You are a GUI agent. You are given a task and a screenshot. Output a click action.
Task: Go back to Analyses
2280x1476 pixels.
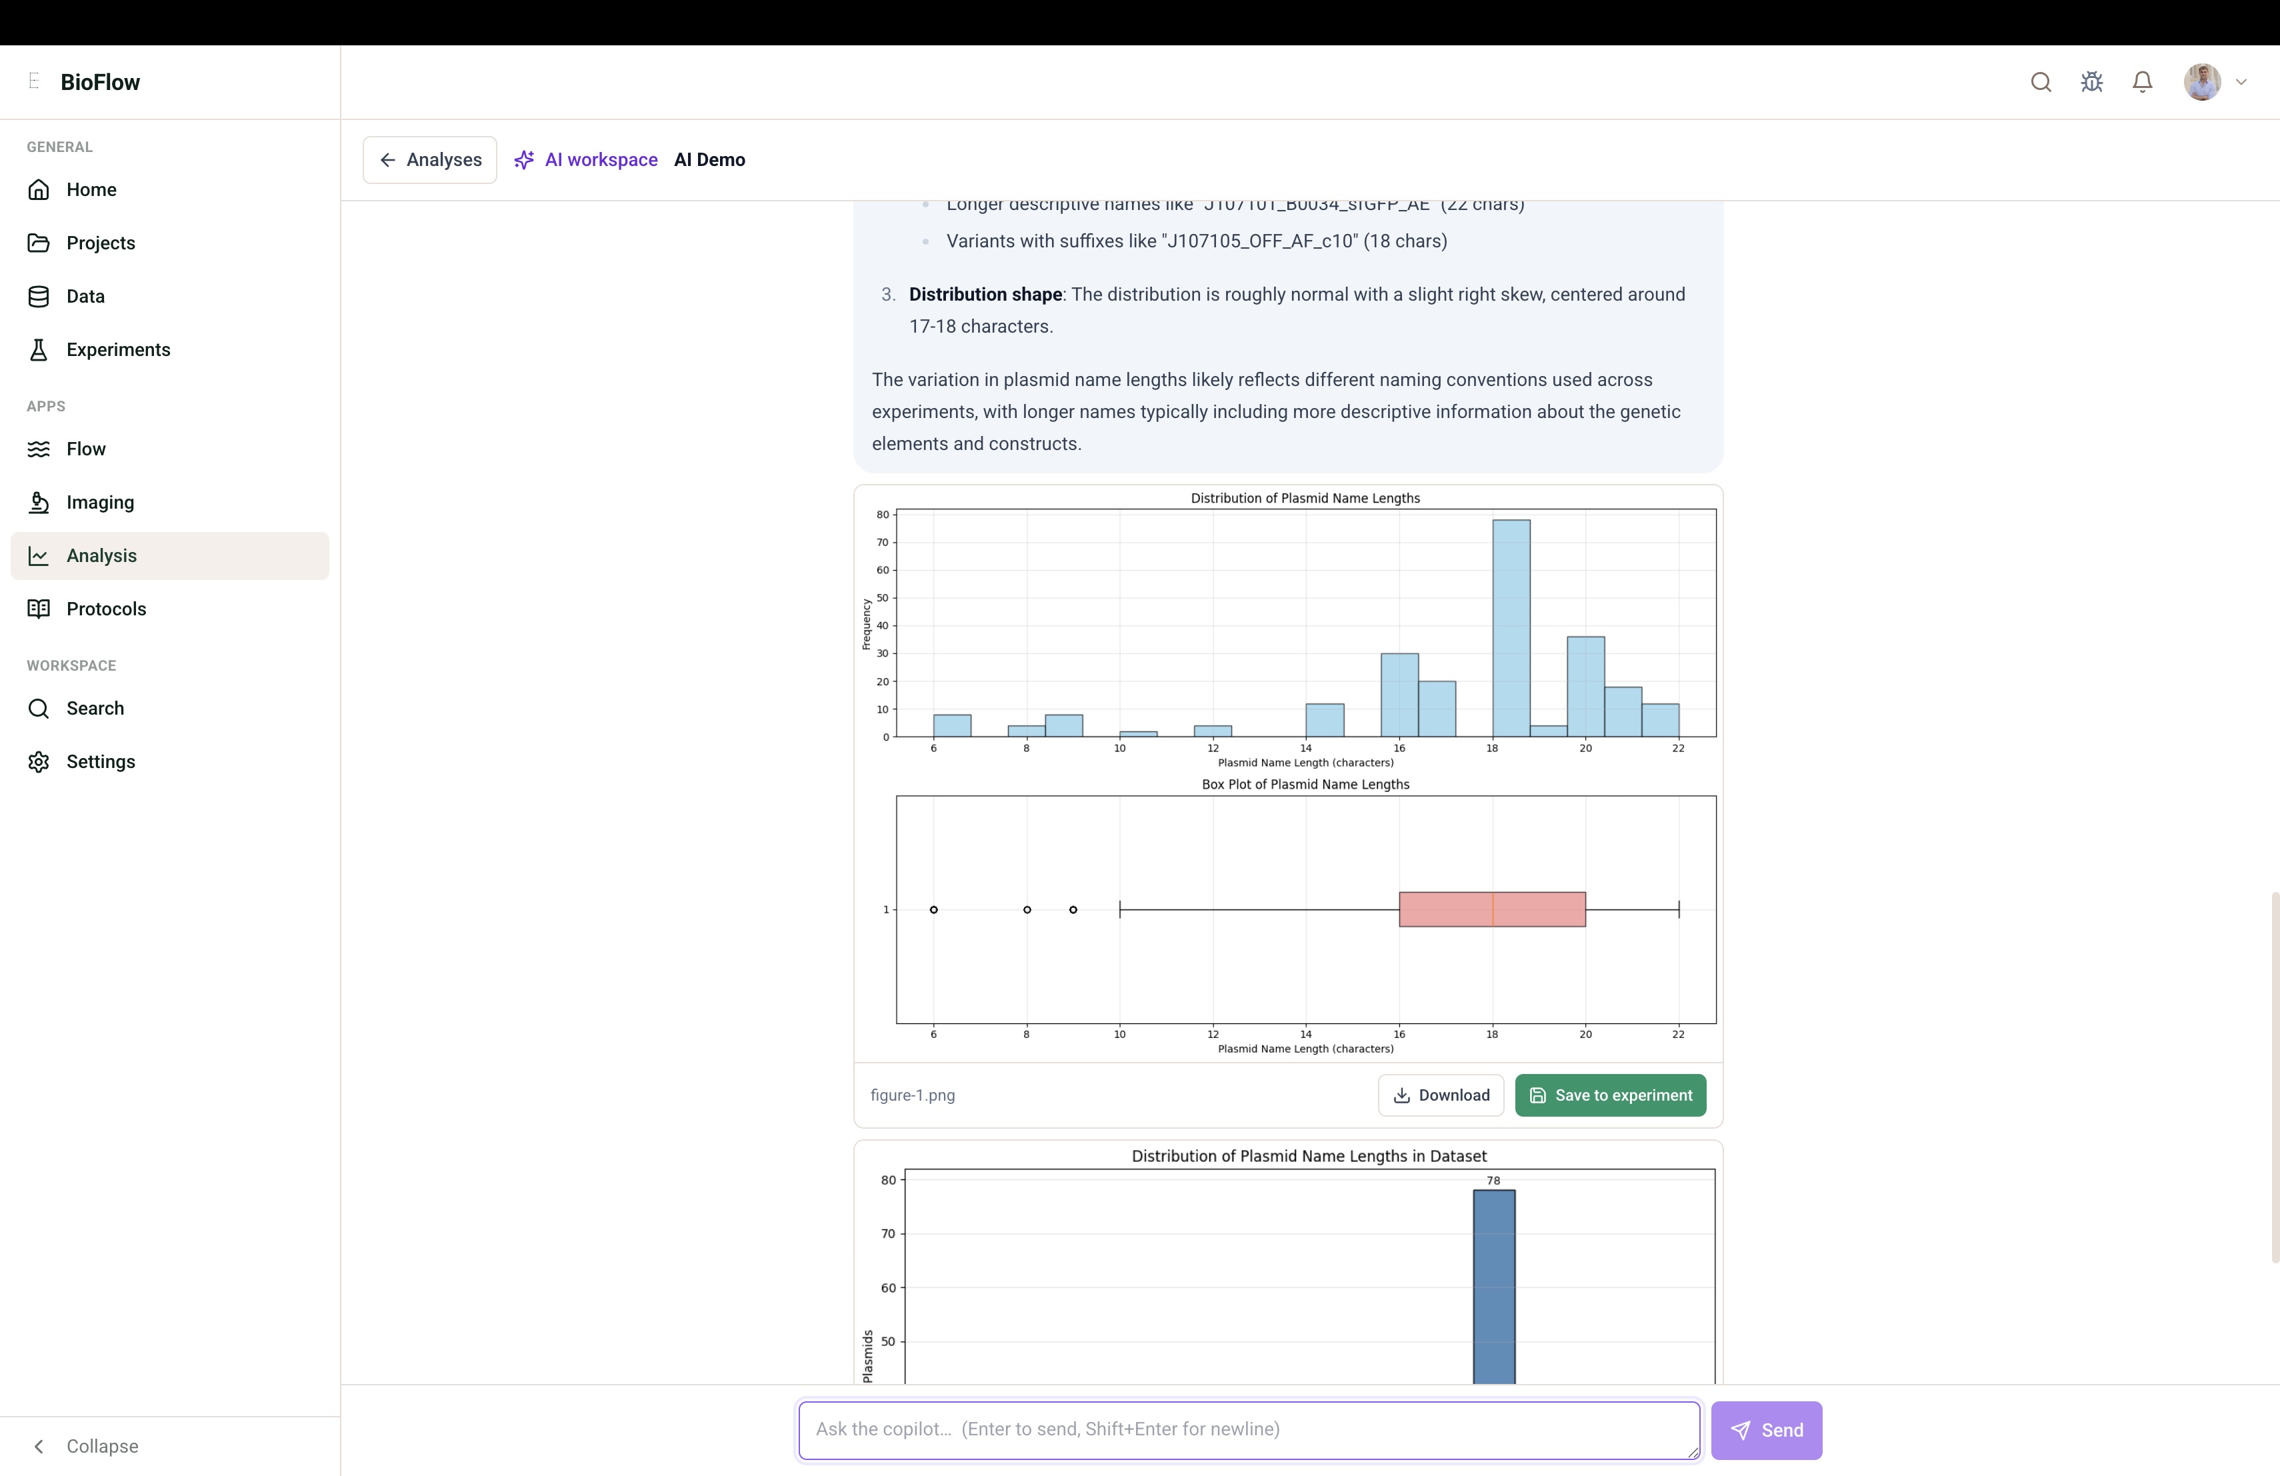click(x=429, y=160)
